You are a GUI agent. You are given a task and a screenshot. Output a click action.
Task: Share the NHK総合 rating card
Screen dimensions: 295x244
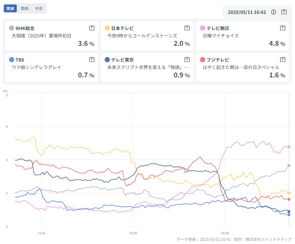click(x=92, y=28)
